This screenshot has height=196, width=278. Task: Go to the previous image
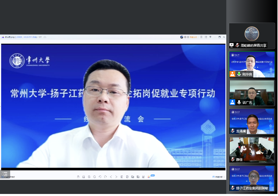(x=111, y=177)
